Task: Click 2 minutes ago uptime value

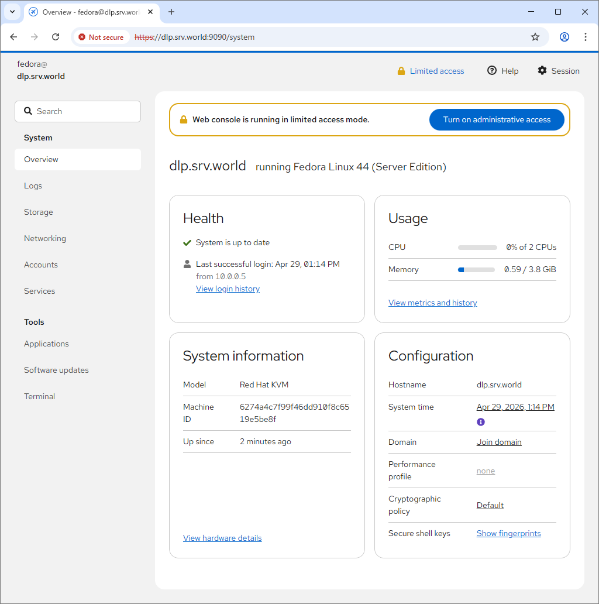Action: point(265,442)
